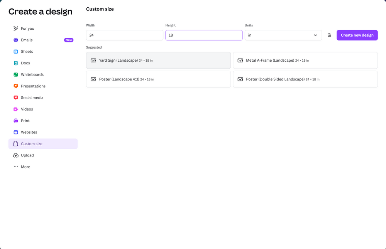This screenshot has width=386, height=249.
Task: Switch to the Print category
Action: coord(25,121)
